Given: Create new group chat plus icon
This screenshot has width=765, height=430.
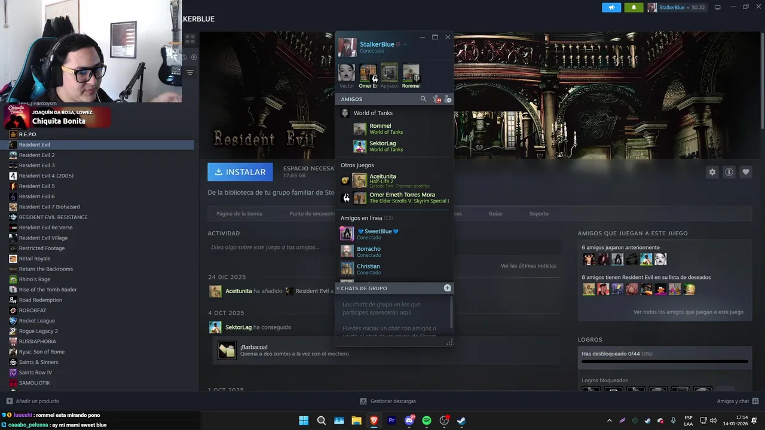Looking at the screenshot, I should point(447,288).
